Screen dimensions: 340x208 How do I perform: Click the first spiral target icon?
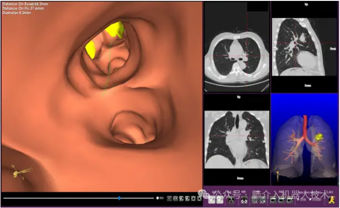(255, 200)
